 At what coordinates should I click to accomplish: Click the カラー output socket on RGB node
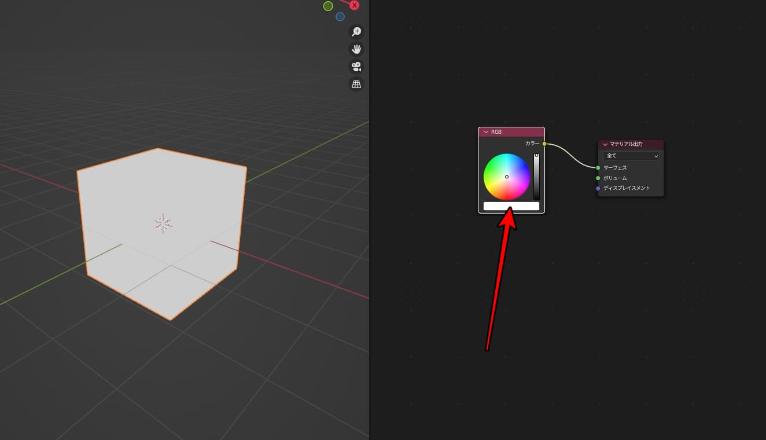544,144
